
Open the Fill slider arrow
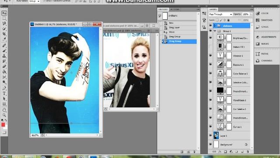tap(251, 20)
